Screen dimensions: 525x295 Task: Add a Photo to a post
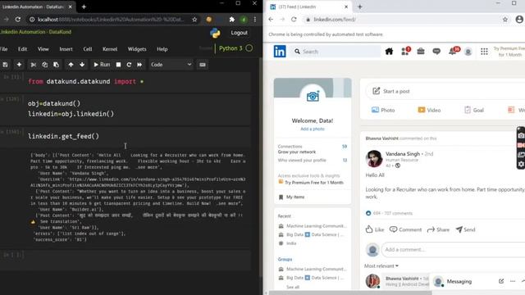[x=383, y=110]
